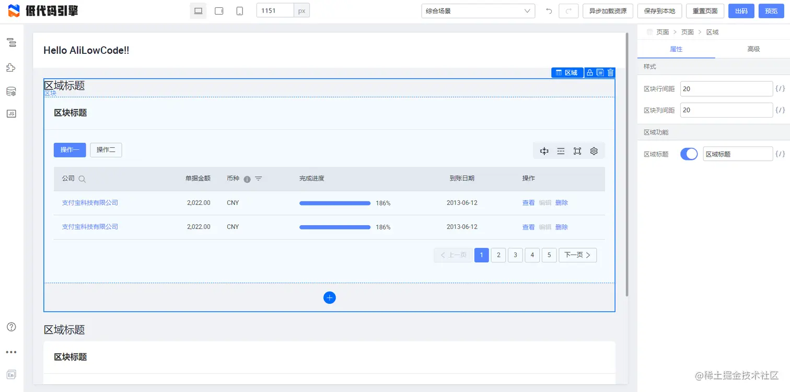Filter the 币种 column

259,179
